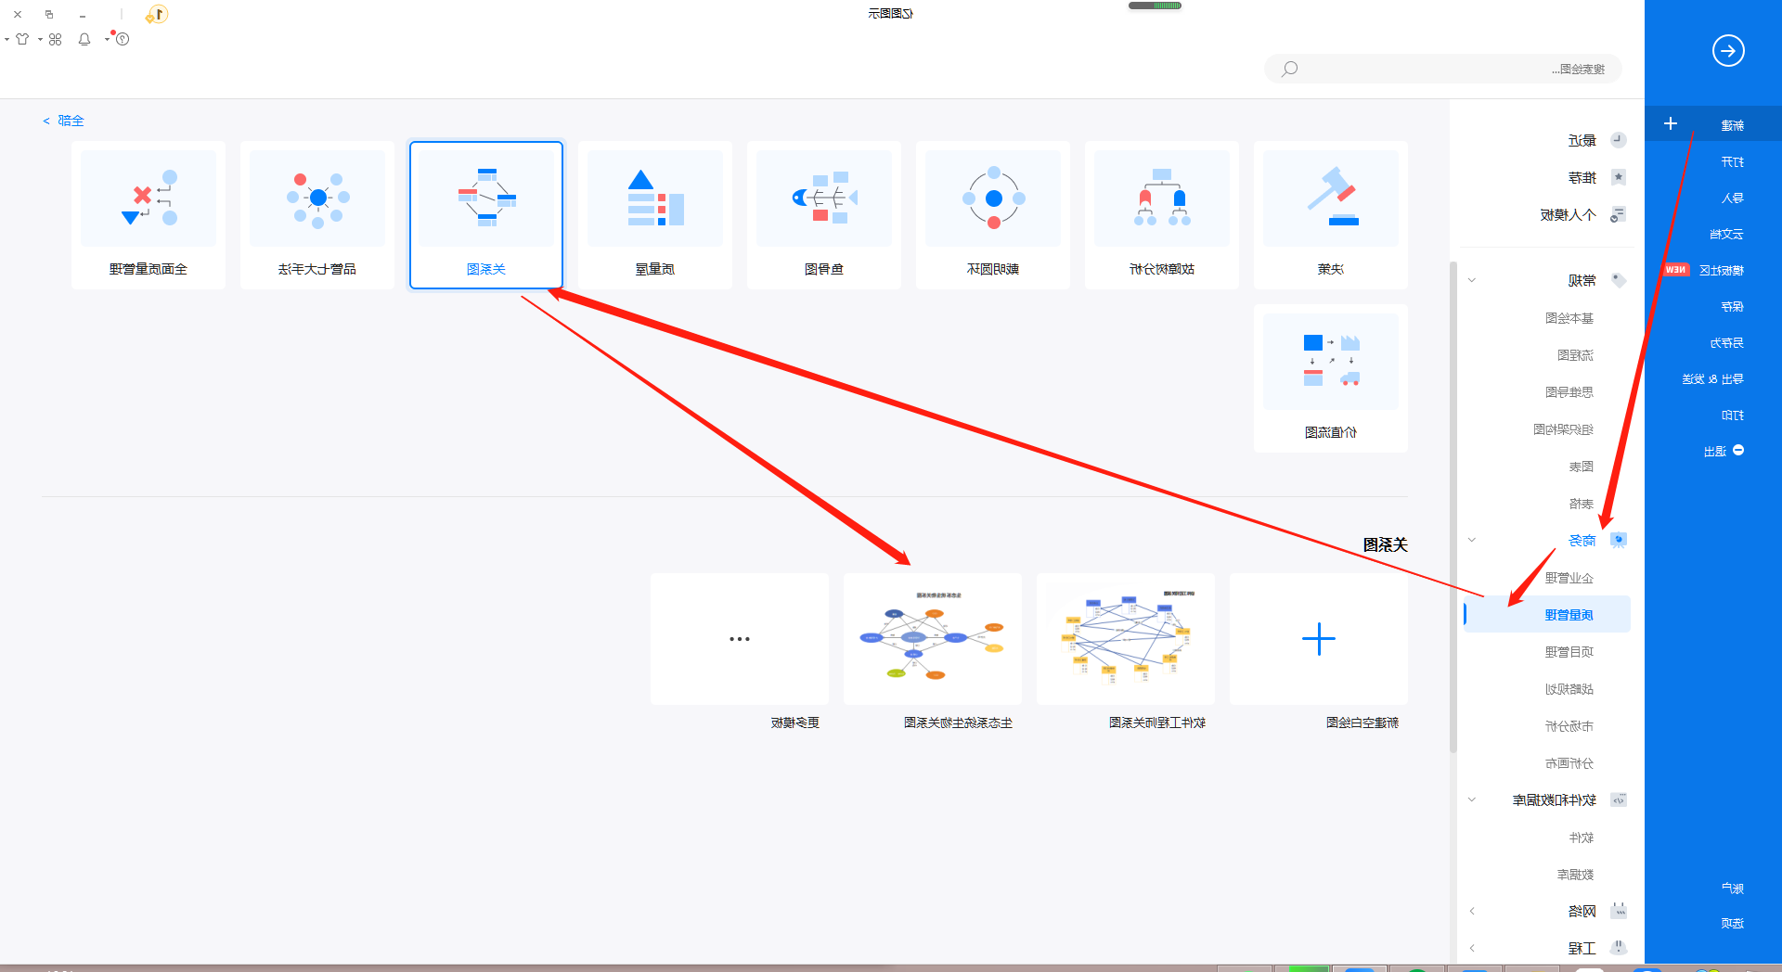Click the 常规 tag icon
The width and height of the screenshot is (1782, 972).
click(x=1618, y=280)
